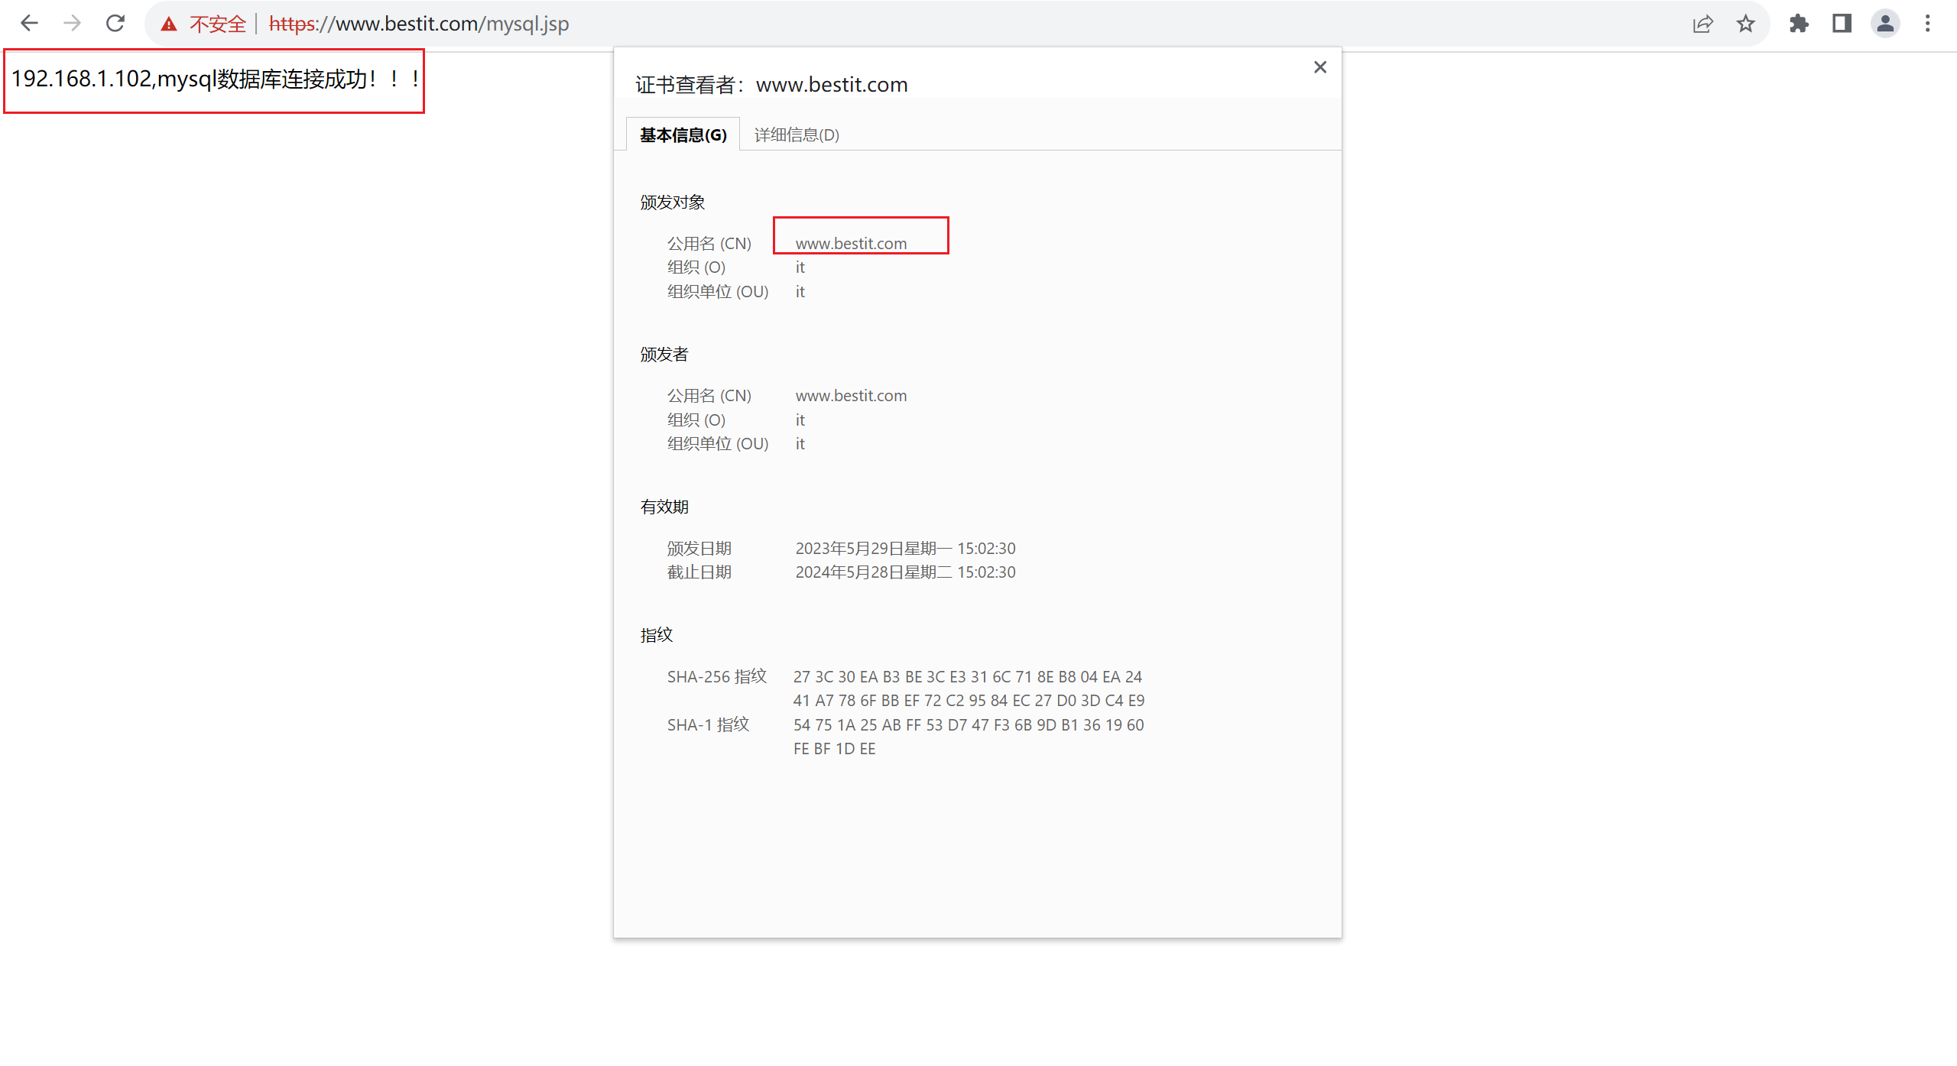Select the 基本信息(G) tab

[x=683, y=134]
